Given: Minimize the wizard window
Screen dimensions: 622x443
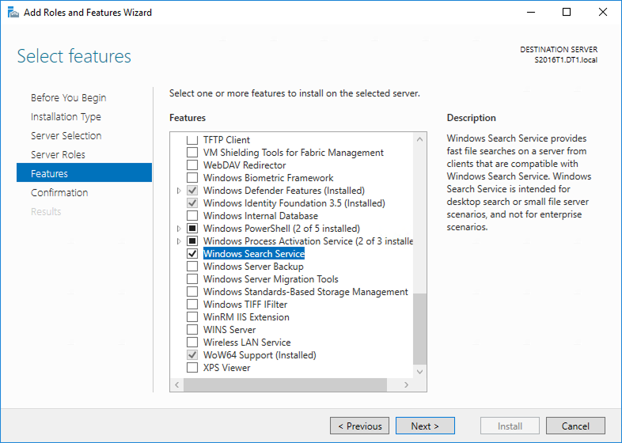Looking at the screenshot, I should click(531, 13).
